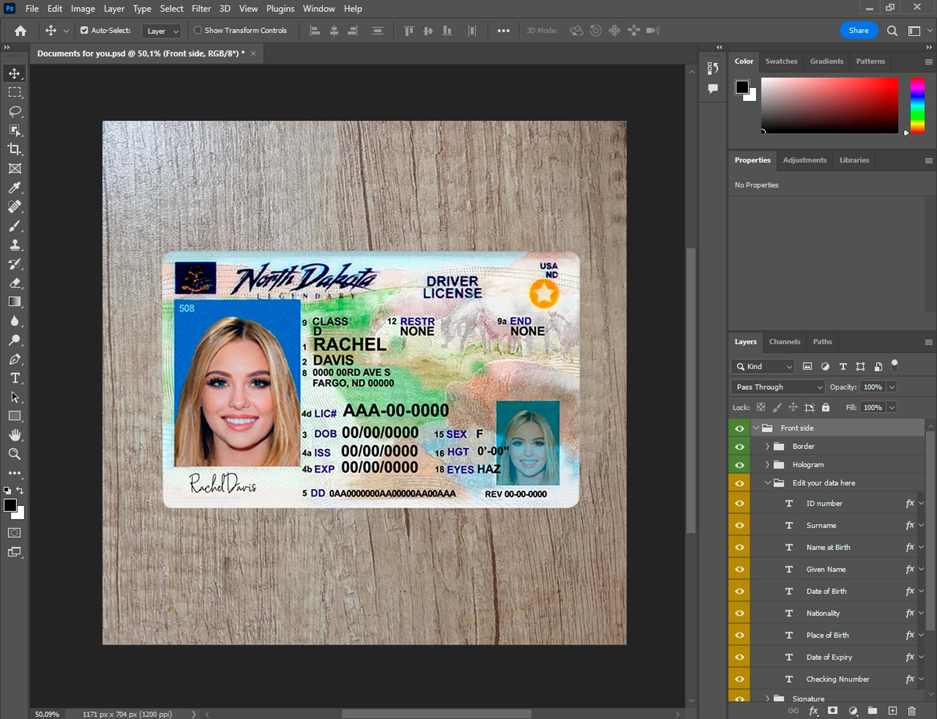Select the Hand tool
The image size is (937, 719).
(x=15, y=435)
